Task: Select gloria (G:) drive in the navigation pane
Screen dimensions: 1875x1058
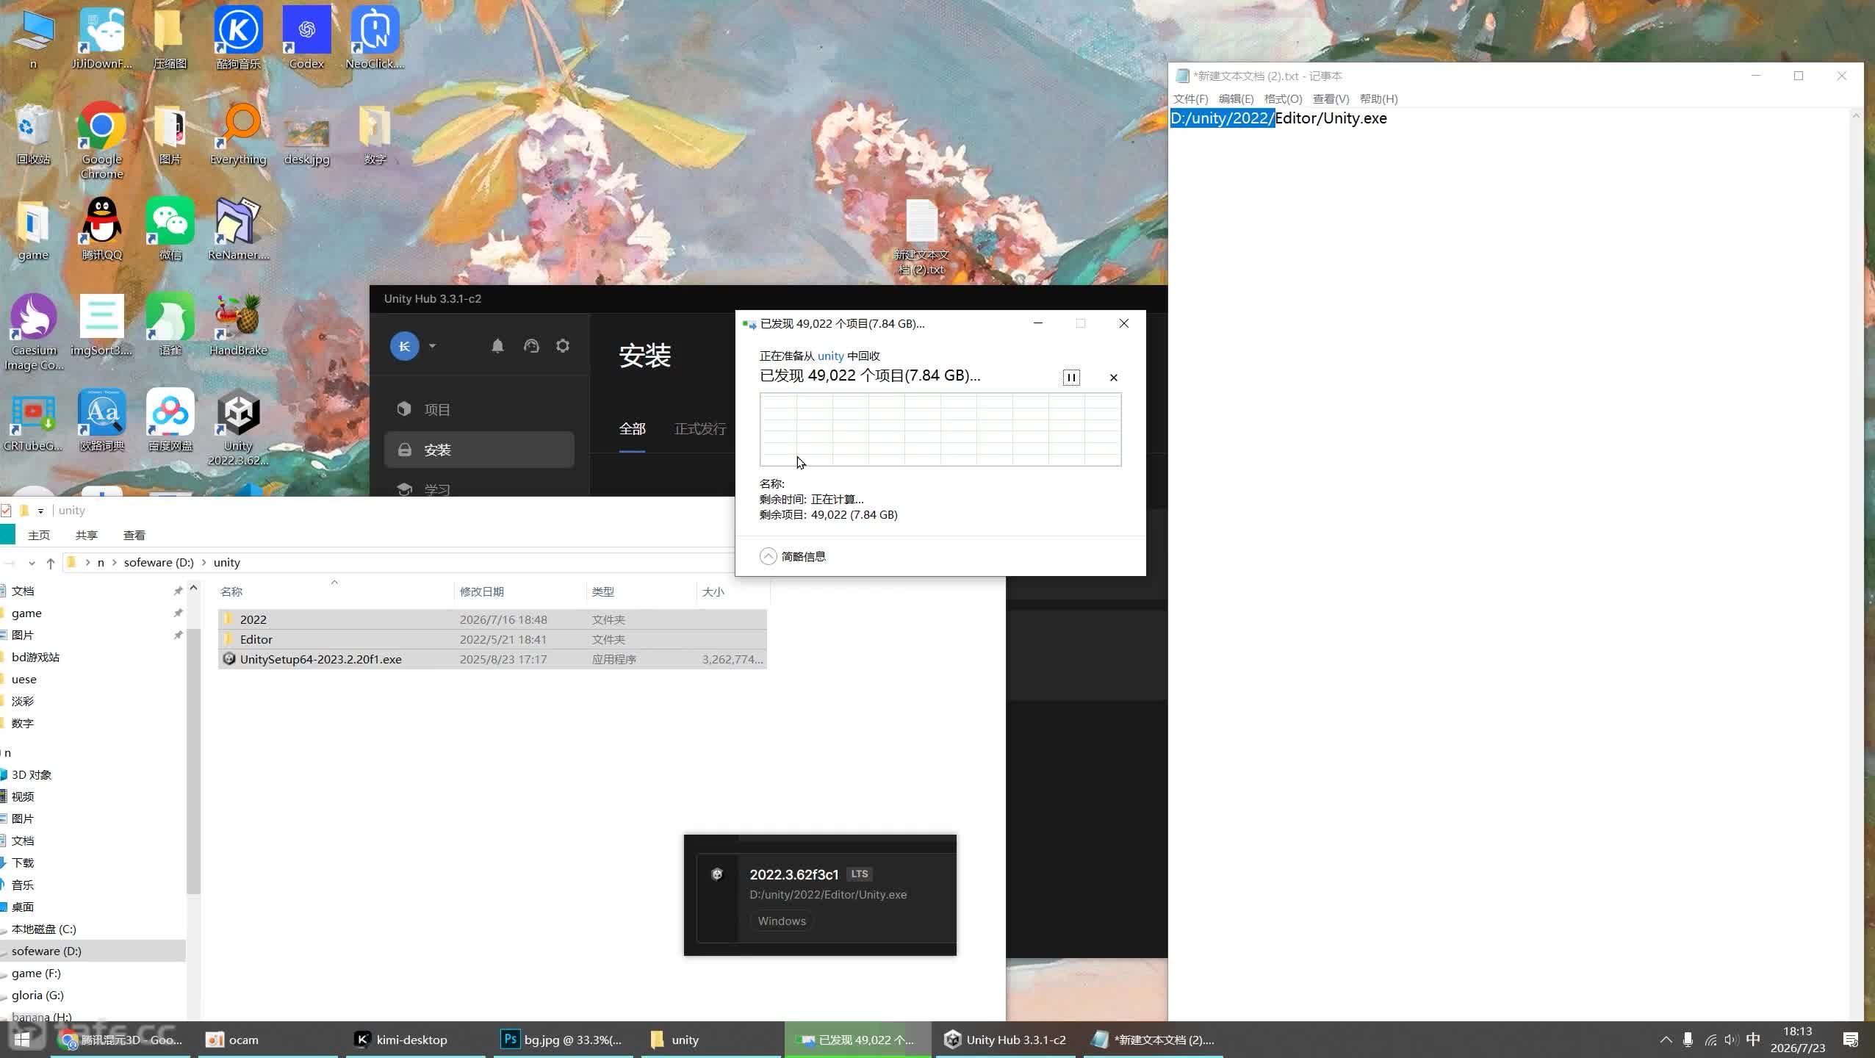Action: click(37, 995)
